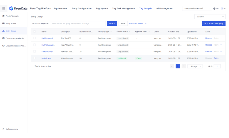
Task: Open the user account avatar menu
Action: (x=222, y=8)
